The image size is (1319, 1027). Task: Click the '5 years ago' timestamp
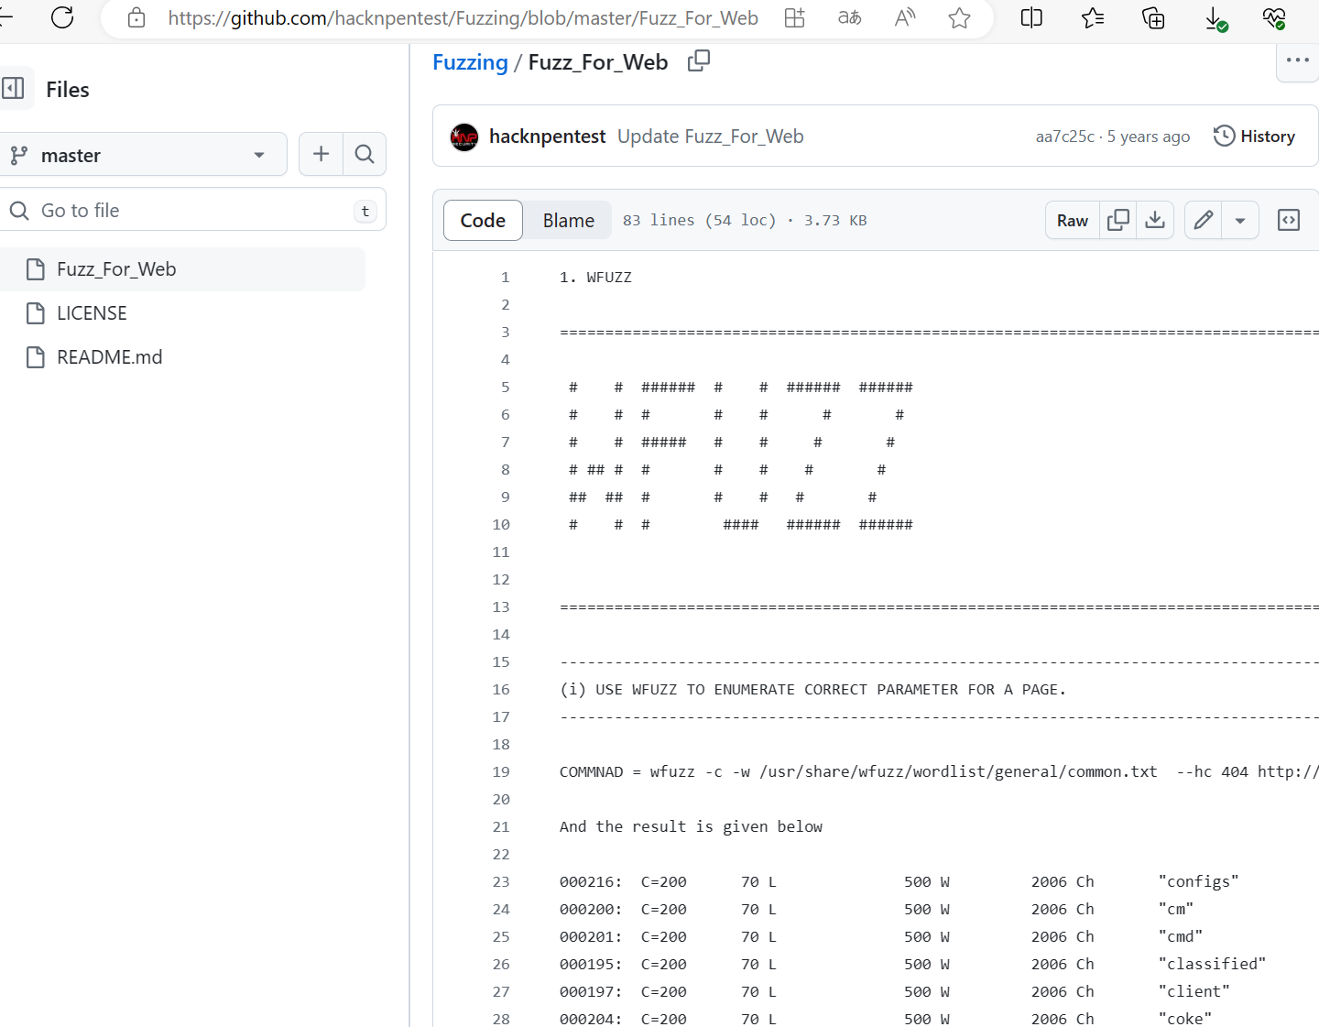(x=1149, y=137)
